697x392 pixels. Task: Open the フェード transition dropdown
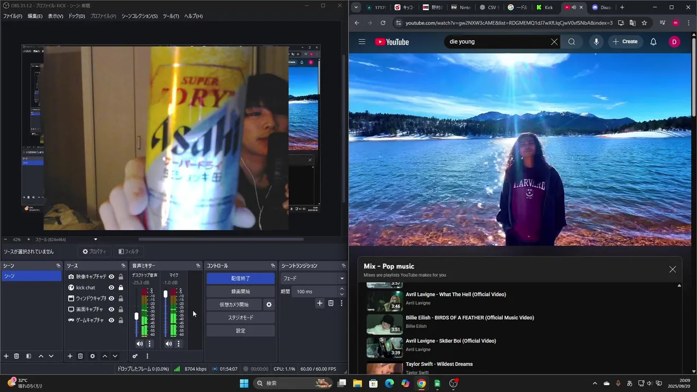(313, 278)
